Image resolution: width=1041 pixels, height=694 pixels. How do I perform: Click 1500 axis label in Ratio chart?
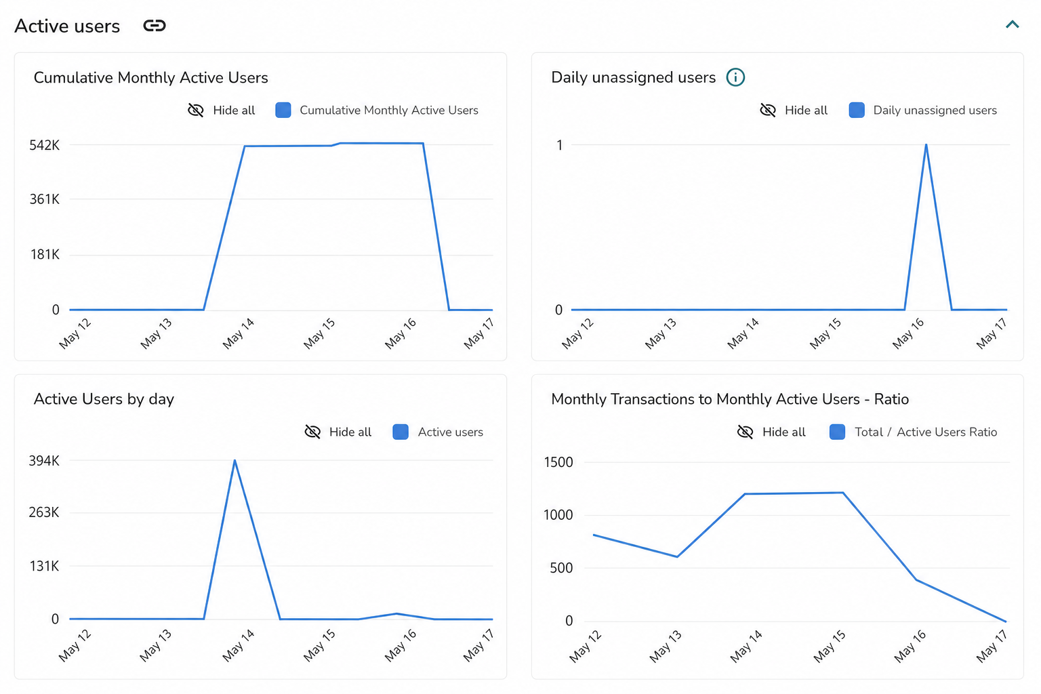(x=558, y=462)
